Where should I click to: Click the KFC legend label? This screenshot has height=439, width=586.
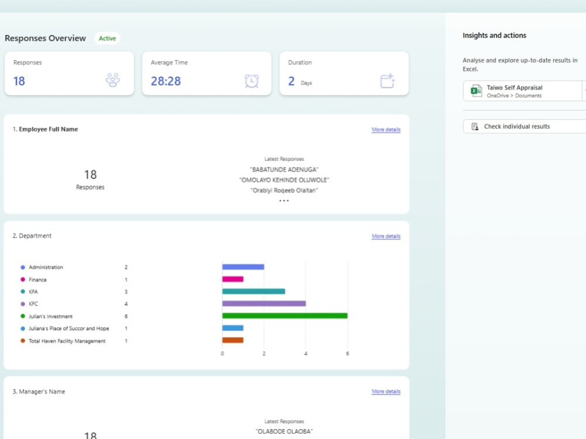pos(33,304)
